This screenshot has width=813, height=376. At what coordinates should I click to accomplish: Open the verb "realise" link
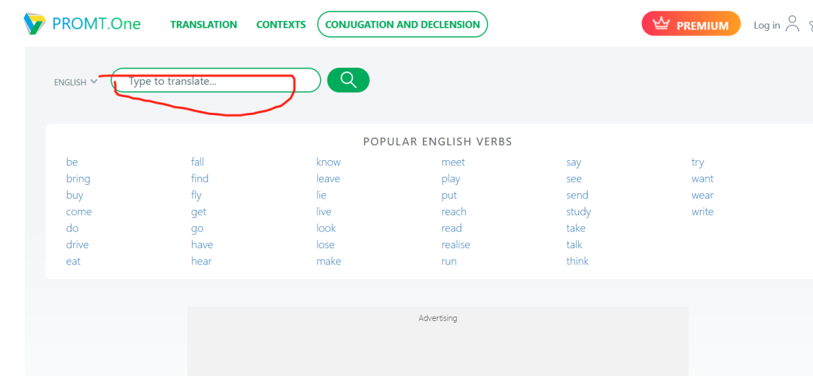[x=455, y=244]
